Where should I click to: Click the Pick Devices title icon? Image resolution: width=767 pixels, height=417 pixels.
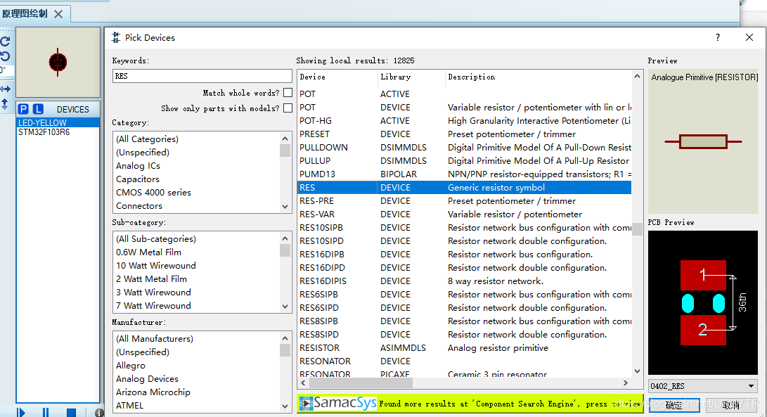pos(116,38)
